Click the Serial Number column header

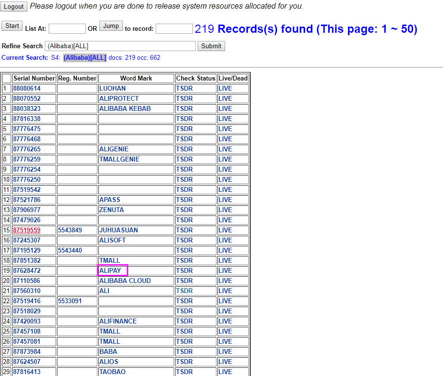(34, 78)
